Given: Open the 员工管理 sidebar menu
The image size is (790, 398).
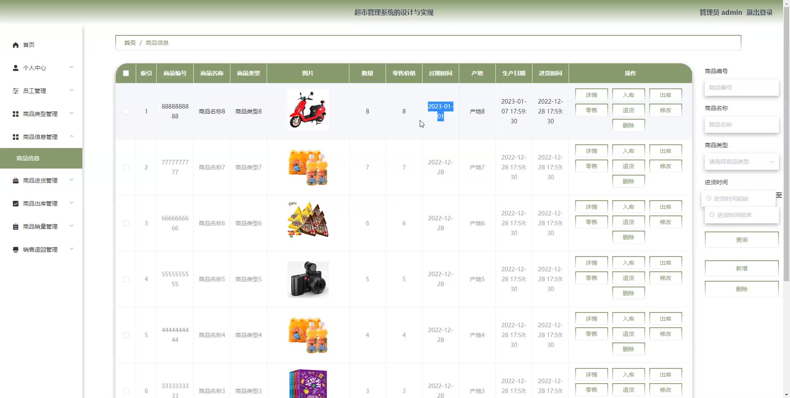Looking at the screenshot, I should coord(41,91).
